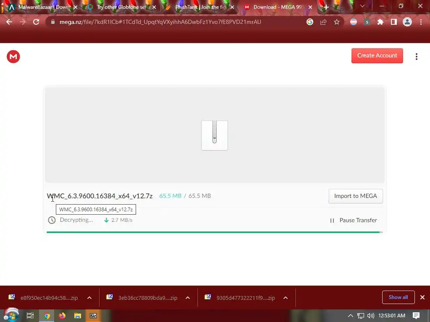This screenshot has width=430, height=322.
Task: Open Windows Start menu
Action: [11, 315]
